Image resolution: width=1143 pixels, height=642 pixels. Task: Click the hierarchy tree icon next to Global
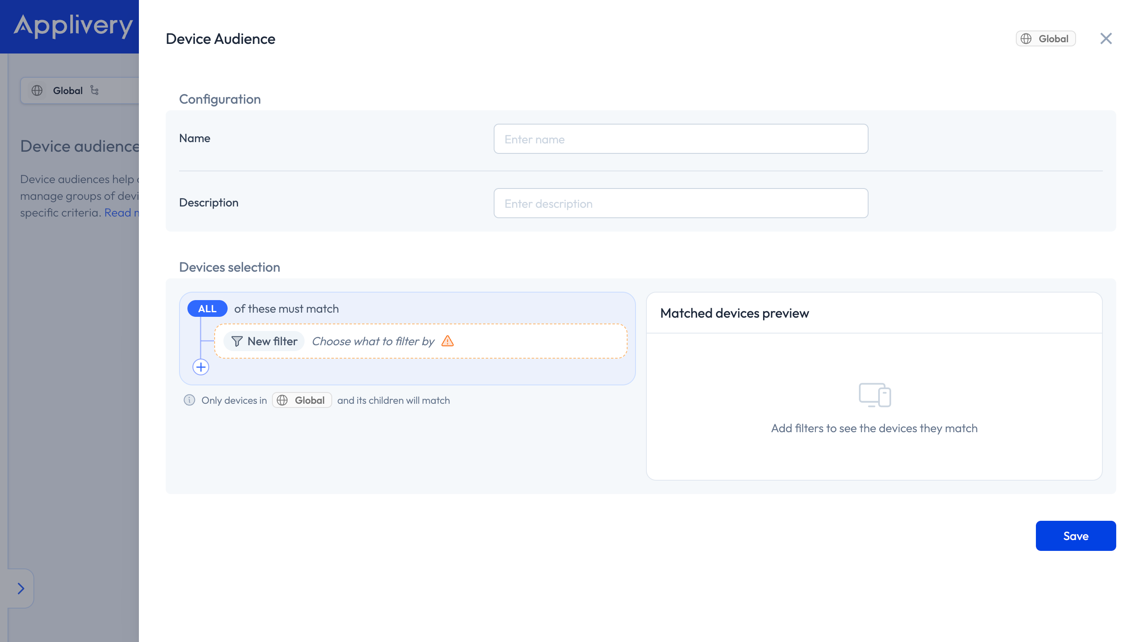[x=95, y=90]
